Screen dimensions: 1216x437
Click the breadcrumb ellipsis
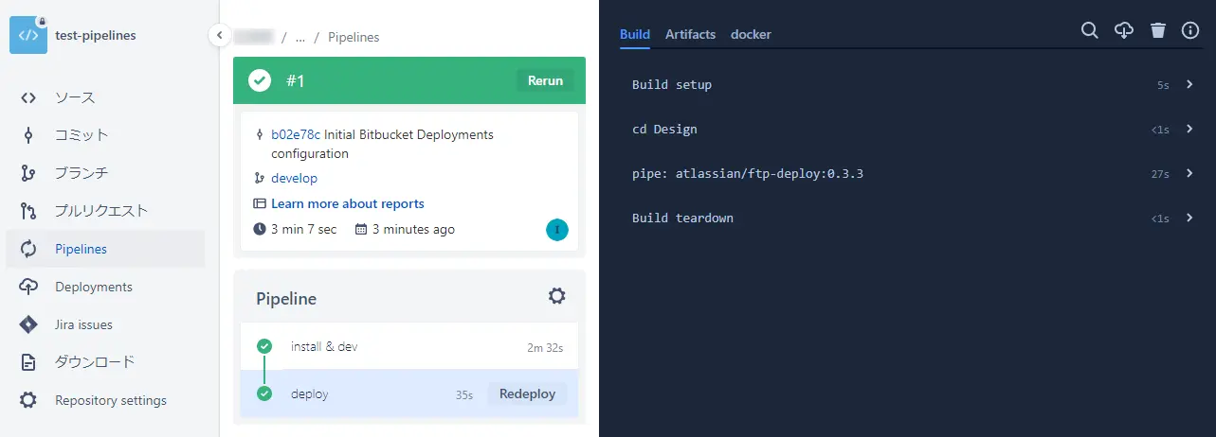[300, 38]
